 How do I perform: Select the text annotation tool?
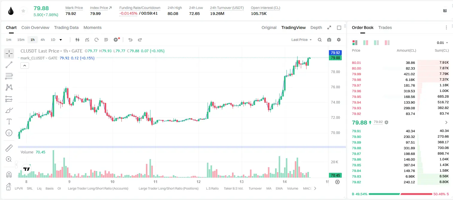9,121
